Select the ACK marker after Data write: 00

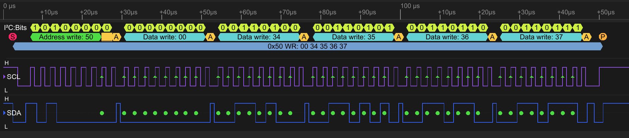click(210, 37)
